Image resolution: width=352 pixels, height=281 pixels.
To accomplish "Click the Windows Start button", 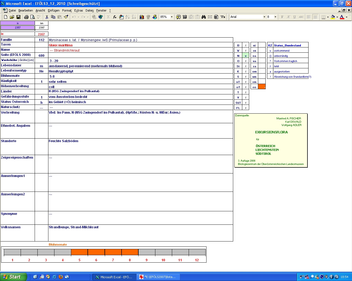I will (x=13, y=277).
